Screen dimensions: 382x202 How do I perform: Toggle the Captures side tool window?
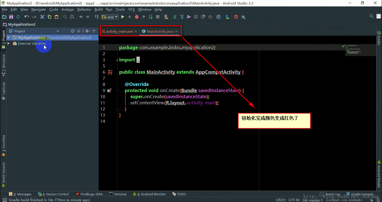pyautogui.click(x=3, y=91)
